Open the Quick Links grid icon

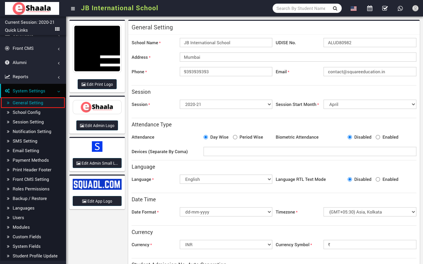point(57,29)
